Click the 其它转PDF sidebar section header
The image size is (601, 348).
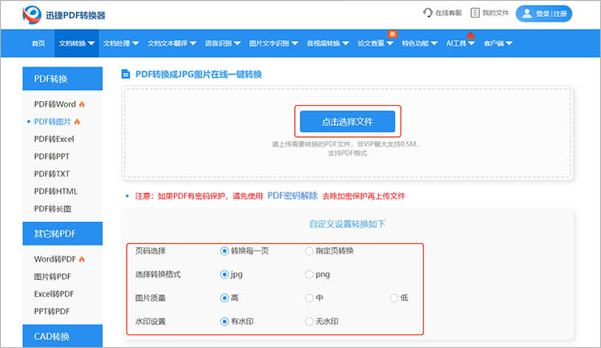click(63, 233)
